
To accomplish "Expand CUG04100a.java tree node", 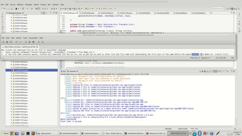I will click(11, 104).
